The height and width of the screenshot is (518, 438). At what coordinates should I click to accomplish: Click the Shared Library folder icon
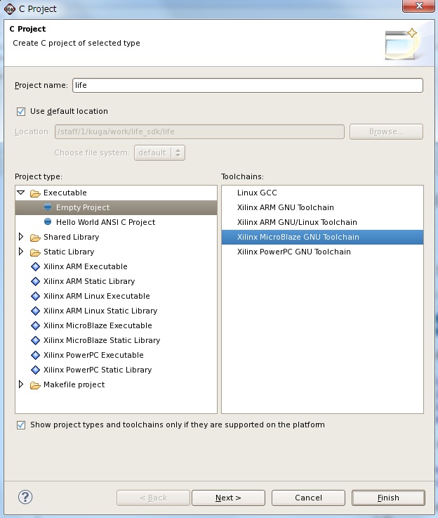pyautogui.click(x=35, y=237)
